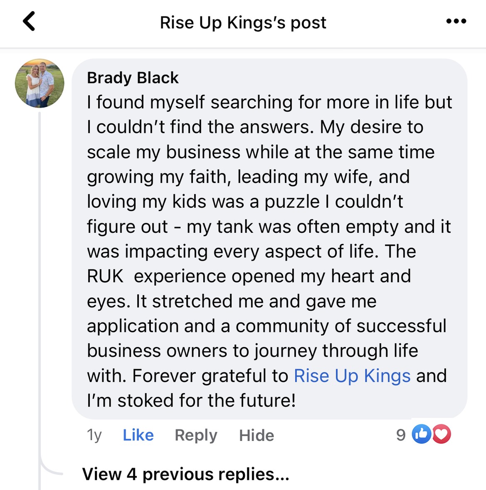The image size is (486, 490).
Task: Like Brady Black's comment
Action: point(138,435)
